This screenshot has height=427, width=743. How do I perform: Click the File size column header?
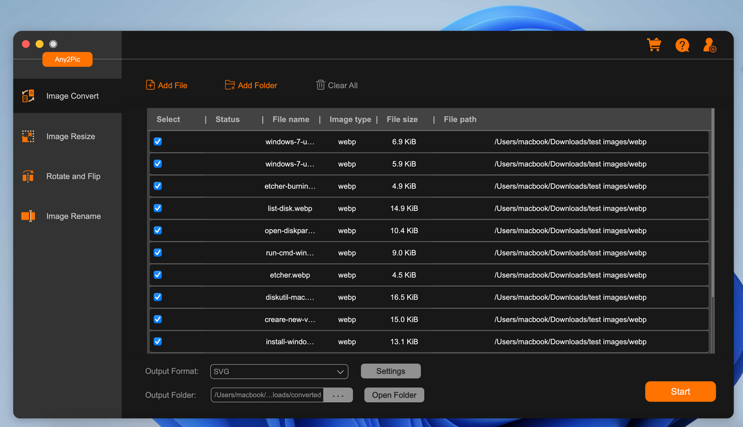pyautogui.click(x=402, y=119)
